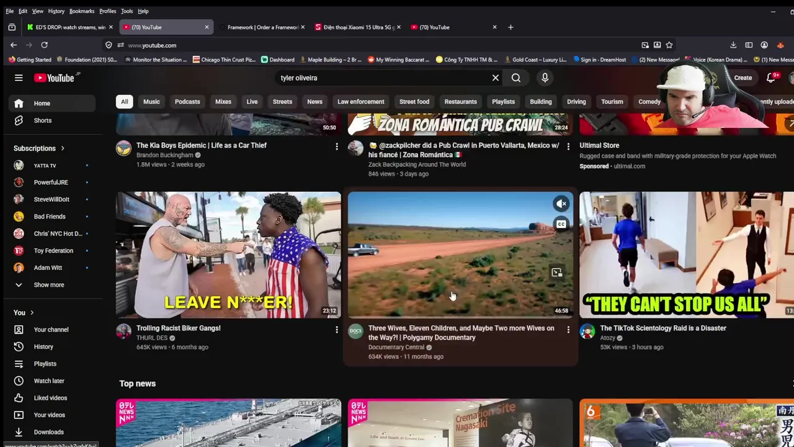Viewport: 794px width, 447px height.
Task: Click the YouTube search input field
Action: point(381,78)
